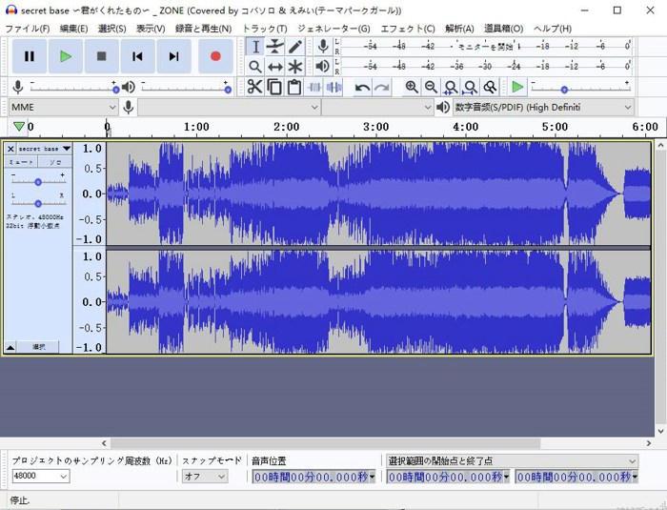Open the playback device S/PDIF dropdown

tap(543, 108)
